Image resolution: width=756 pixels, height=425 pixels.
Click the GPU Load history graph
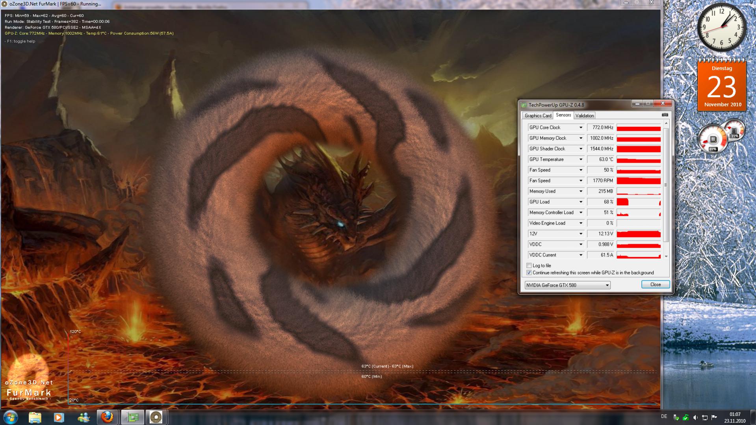coord(639,202)
